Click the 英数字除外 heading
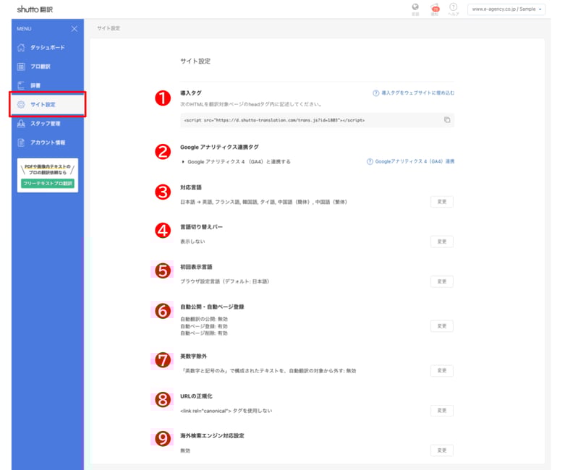 (193, 356)
